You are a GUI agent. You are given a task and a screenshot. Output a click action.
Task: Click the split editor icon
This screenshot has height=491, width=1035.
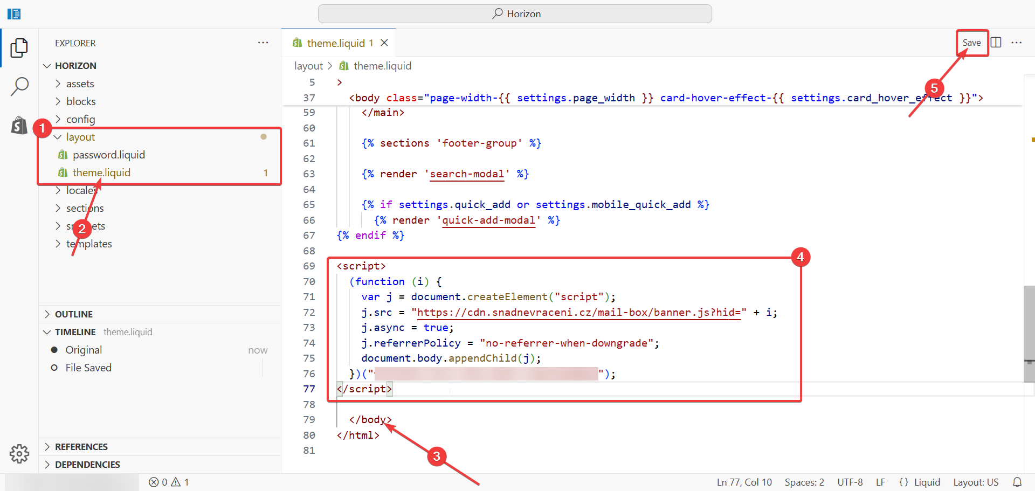tap(996, 43)
